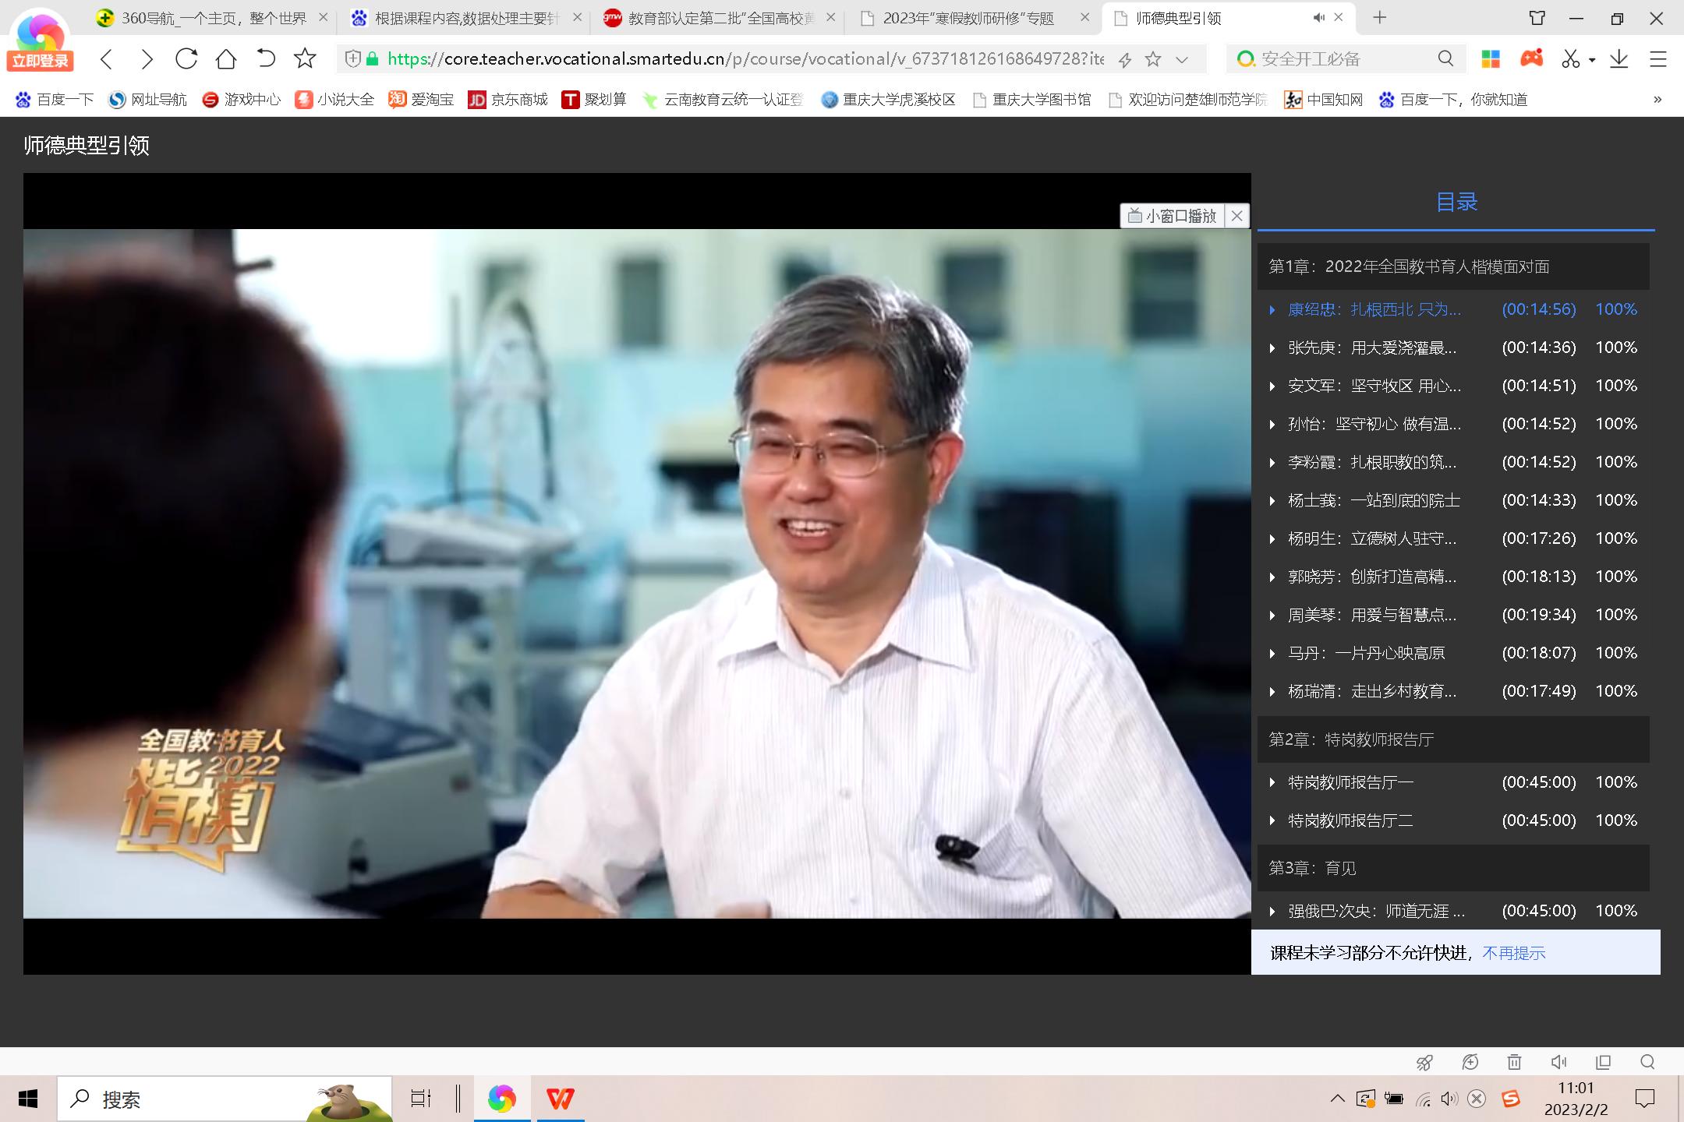Close the 360导航 tab

click(x=323, y=17)
